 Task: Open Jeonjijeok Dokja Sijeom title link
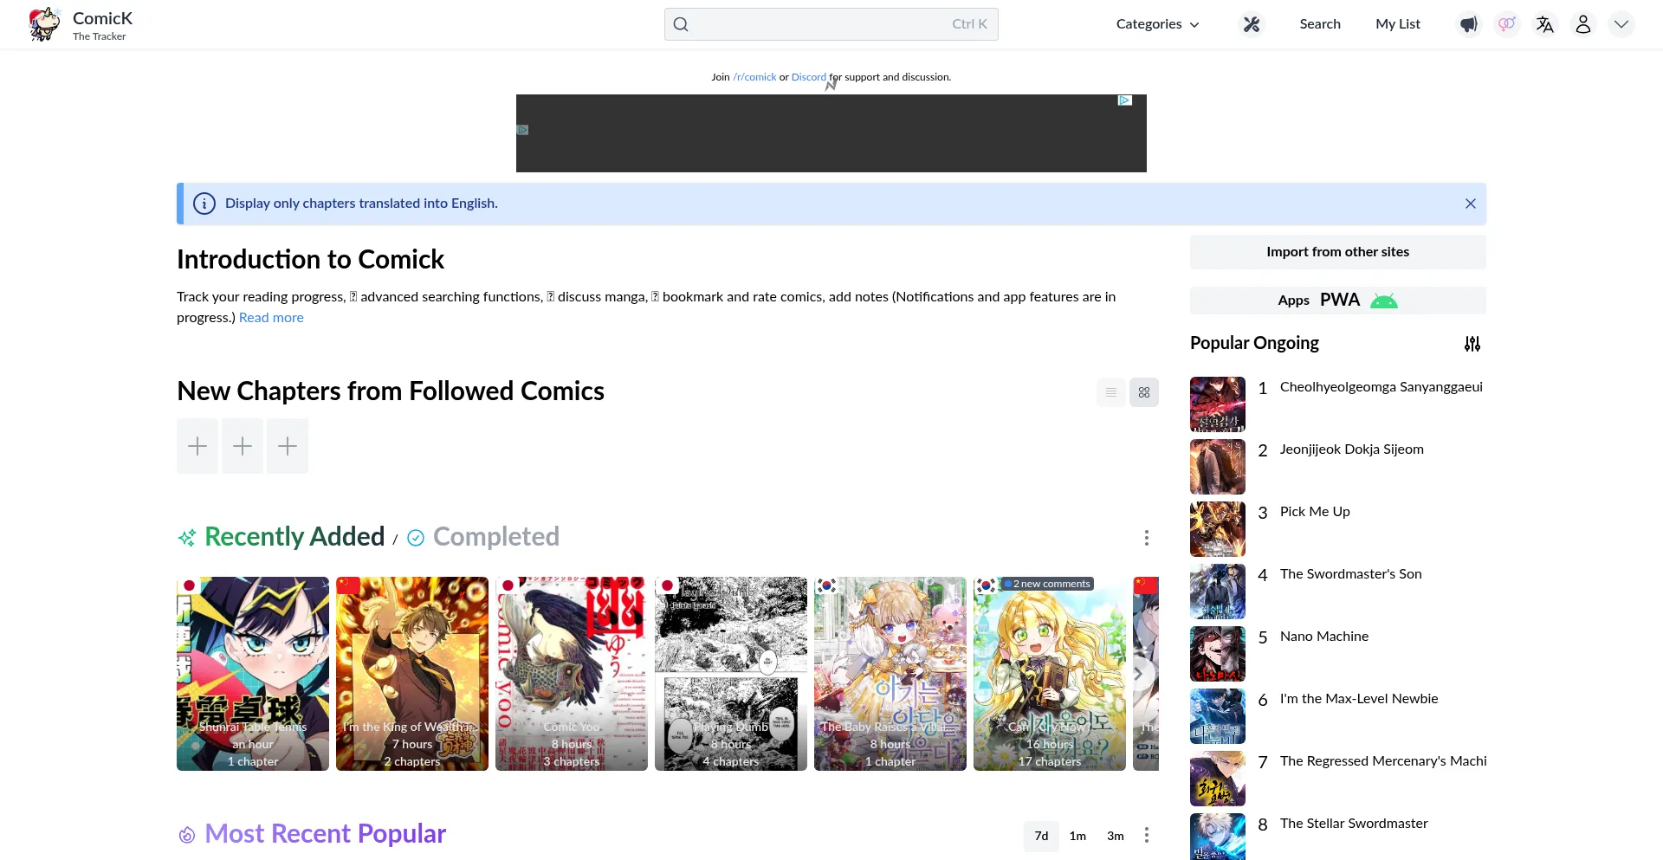pyautogui.click(x=1352, y=449)
